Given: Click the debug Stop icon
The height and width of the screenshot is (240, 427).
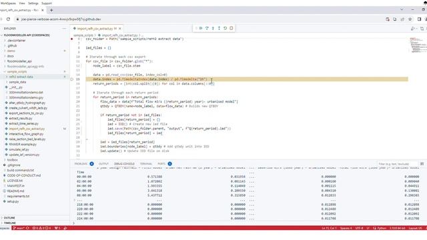Looking at the screenshot, I should pos(232,28).
